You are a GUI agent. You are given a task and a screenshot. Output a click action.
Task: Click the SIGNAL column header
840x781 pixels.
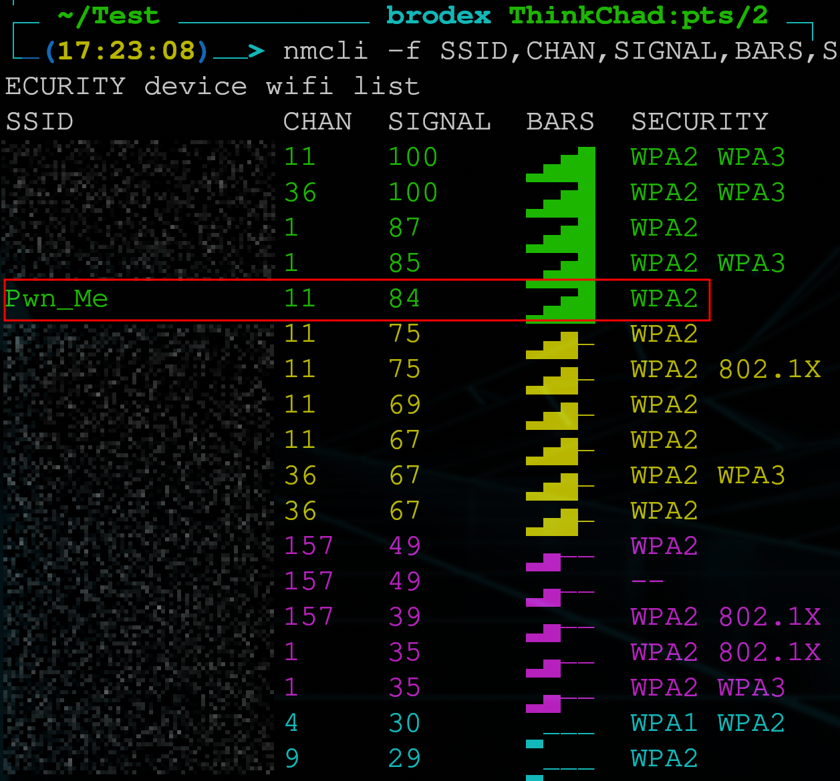pos(440,121)
